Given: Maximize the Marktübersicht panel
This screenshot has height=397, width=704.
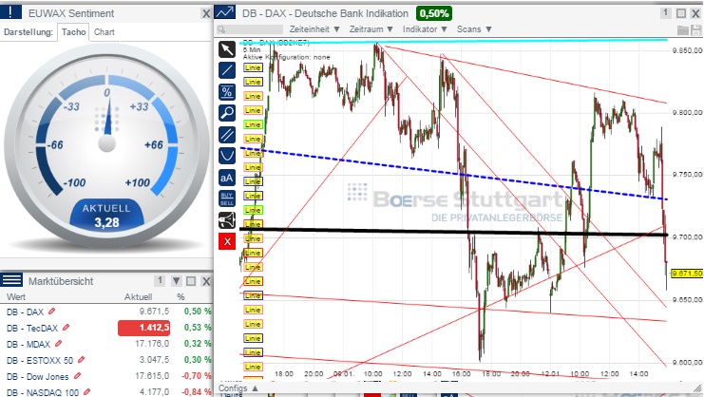Looking at the screenshot, I should [x=191, y=281].
